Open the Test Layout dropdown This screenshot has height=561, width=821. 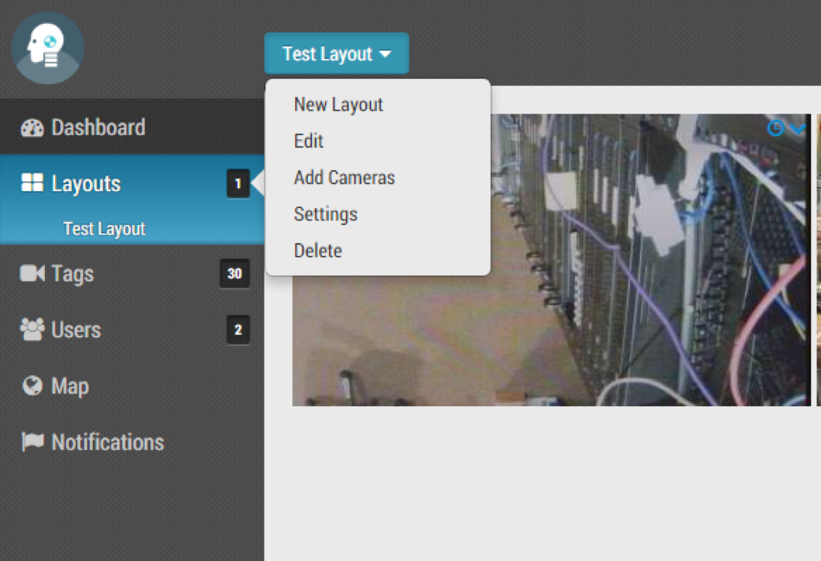click(336, 53)
